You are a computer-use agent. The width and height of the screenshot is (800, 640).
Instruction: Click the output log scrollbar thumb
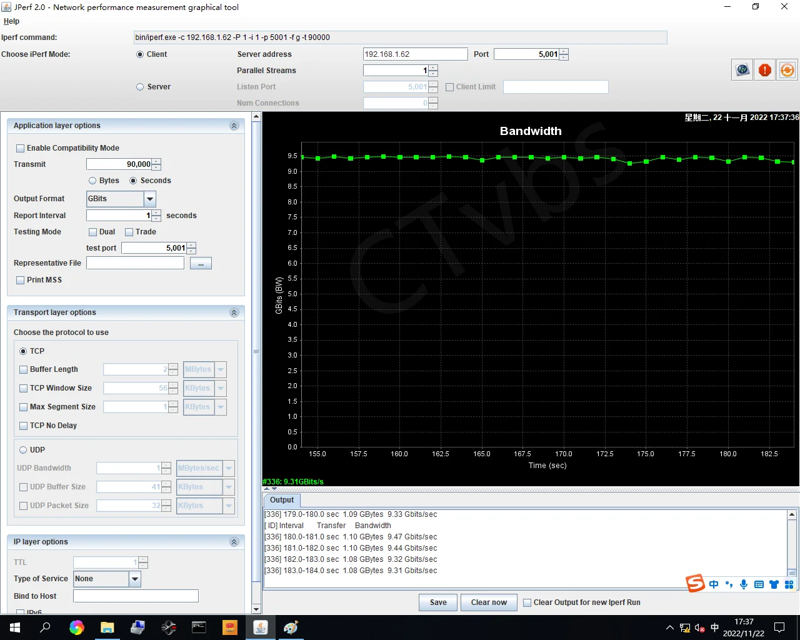coord(792,572)
